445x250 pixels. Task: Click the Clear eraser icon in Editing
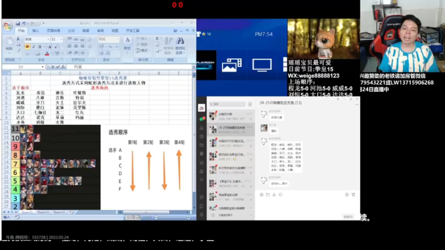pos(157,51)
